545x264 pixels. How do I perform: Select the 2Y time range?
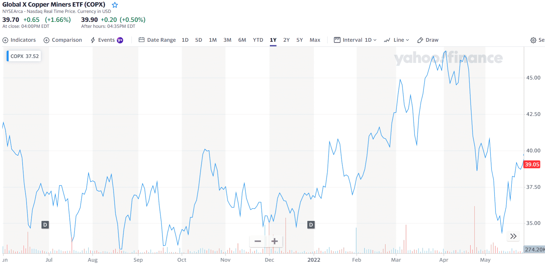pyautogui.click(x=286, y=40)
